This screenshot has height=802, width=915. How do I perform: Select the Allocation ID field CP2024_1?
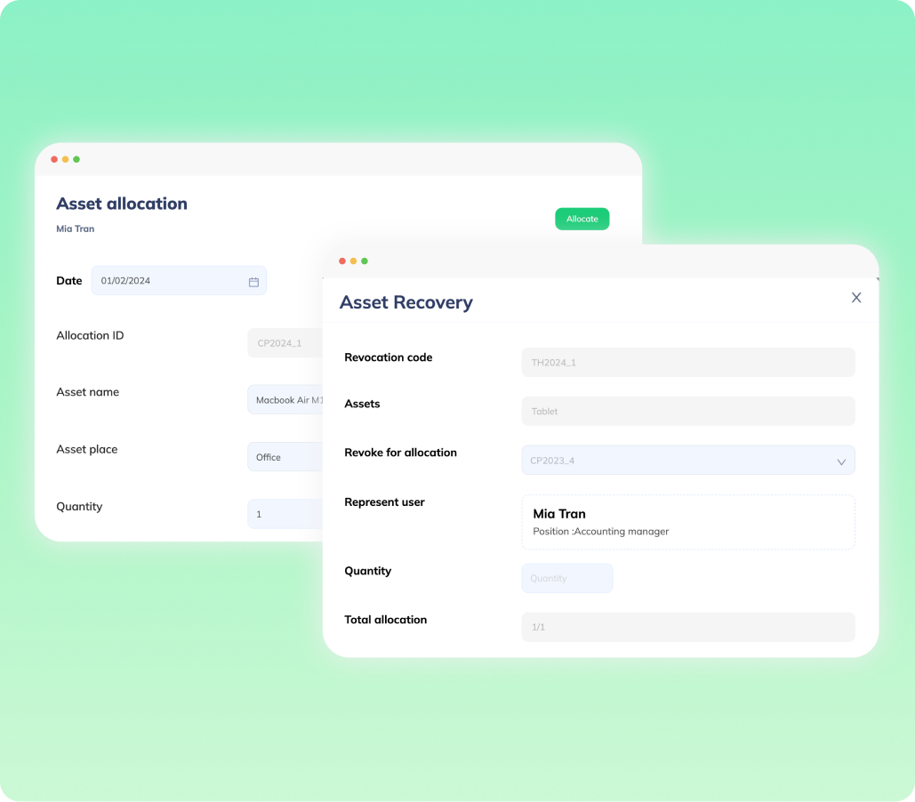pos(283,343)
